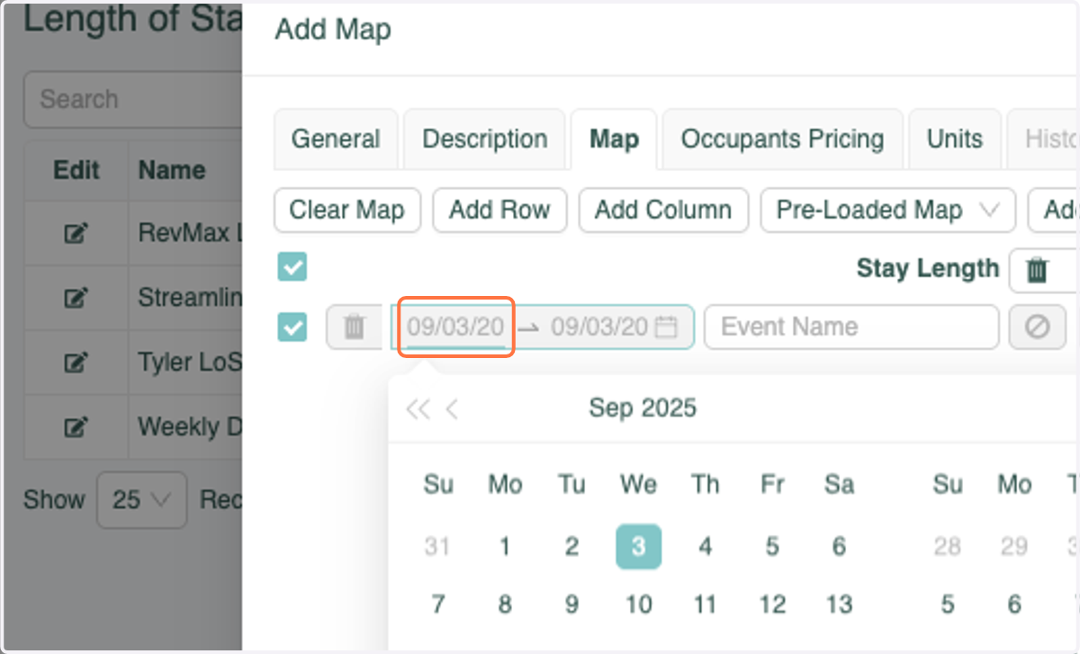This screenshot has width=1080, height=654.
Task: Open the edit icon for the Weekly D row
Action: pyautogui.click(x=76, y=426)
